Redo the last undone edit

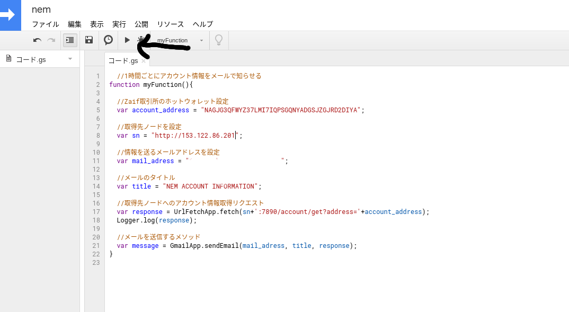[x=51, y=40]
